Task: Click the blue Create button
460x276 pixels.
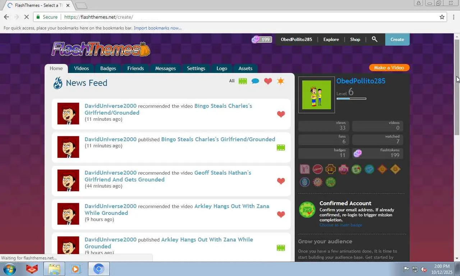Action: tap(397, 40)
